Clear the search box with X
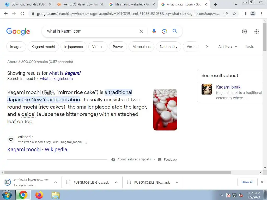Viewport: 267px width, 200px height. tap(141, 31)
